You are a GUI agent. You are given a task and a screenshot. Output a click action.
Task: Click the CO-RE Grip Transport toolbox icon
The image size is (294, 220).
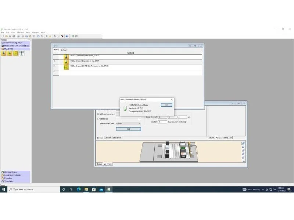coord(15,53)
